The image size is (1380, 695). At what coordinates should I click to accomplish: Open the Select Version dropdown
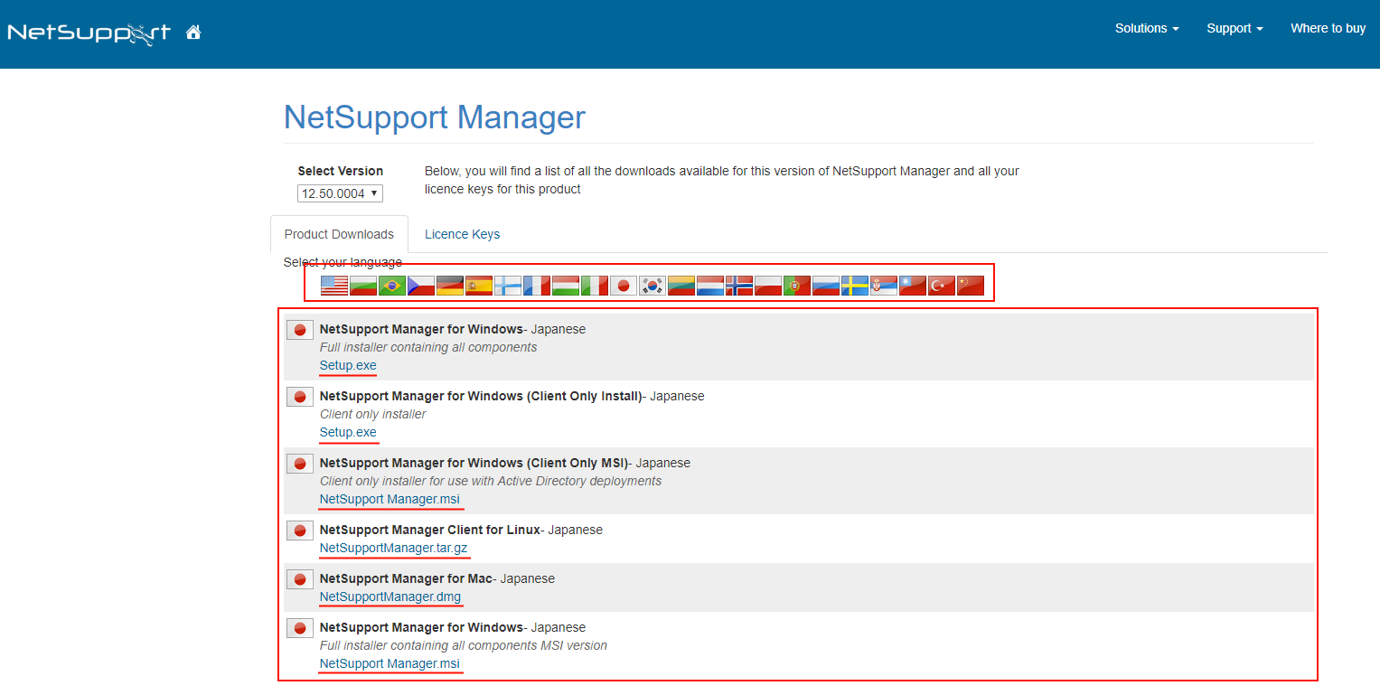pos(340,193)
